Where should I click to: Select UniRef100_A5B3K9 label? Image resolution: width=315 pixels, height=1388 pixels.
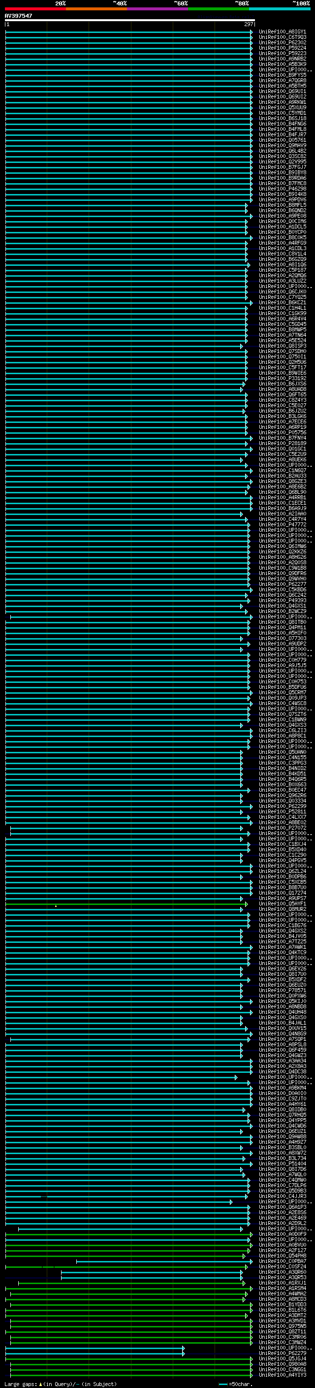(282, 64)
